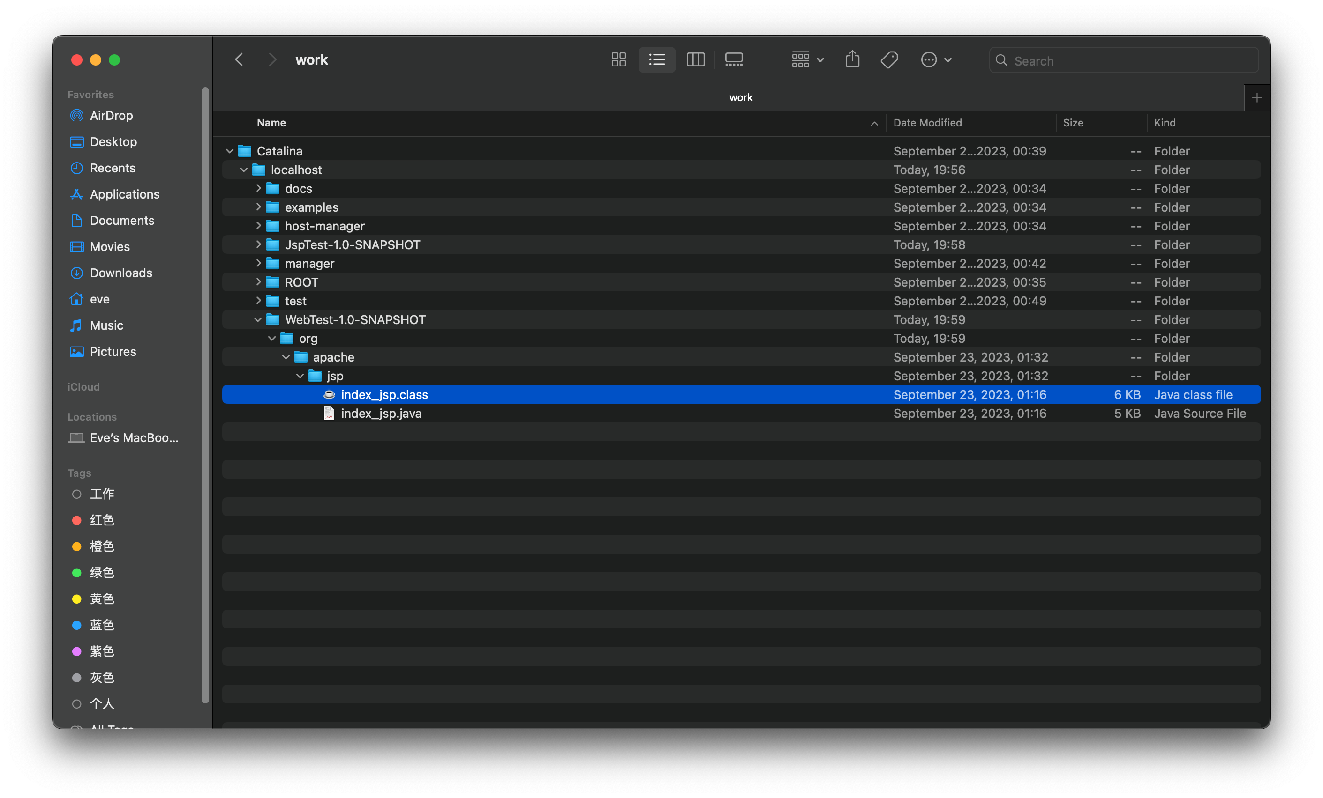Open Applications in sidebar
The image size is (1323, 798).
tap(125, 193)
